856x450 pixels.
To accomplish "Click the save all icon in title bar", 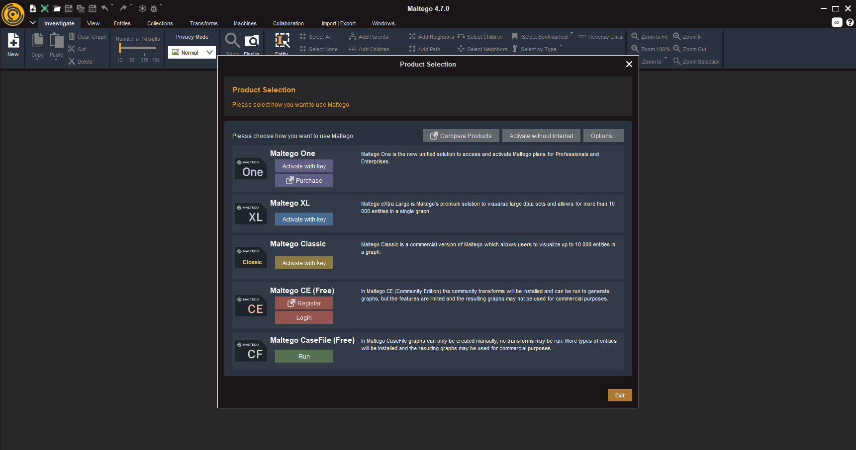I will [x=81, y=8].
